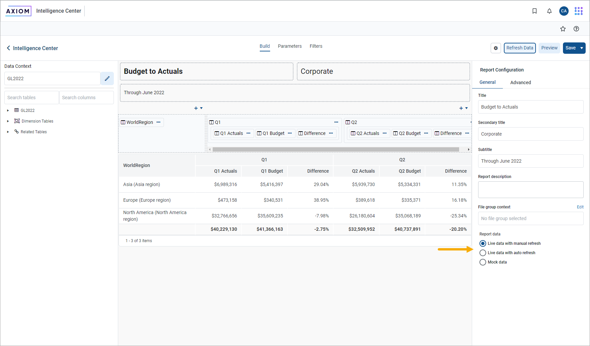Open the help question mark icon

(576, 29)
